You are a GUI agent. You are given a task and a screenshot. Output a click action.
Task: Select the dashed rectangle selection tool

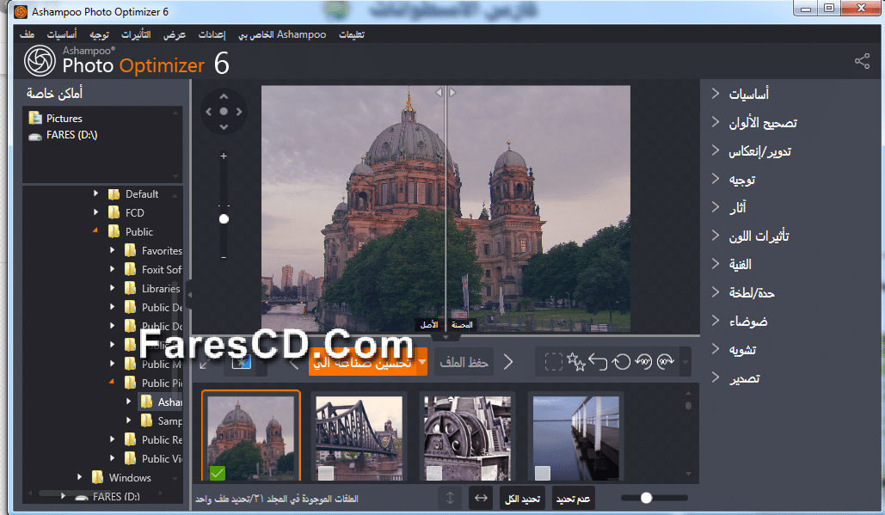tap(554, 362)
